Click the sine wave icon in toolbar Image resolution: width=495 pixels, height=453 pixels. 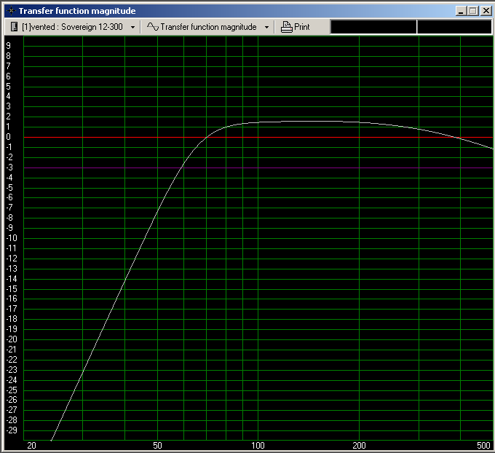click(x=152, y=27)
